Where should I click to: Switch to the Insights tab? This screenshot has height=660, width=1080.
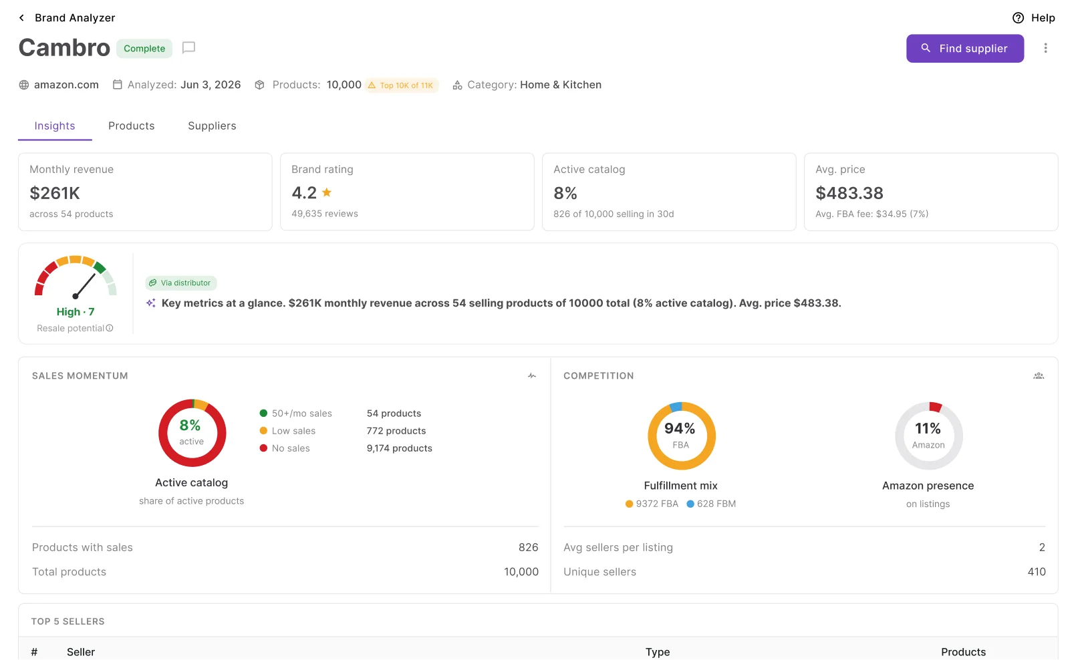(x=55, y=126)
